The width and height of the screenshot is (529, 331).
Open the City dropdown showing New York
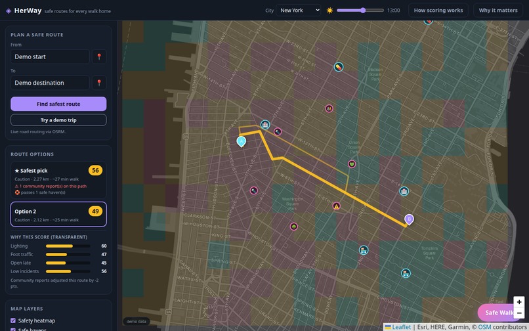(x=298, y=10)
